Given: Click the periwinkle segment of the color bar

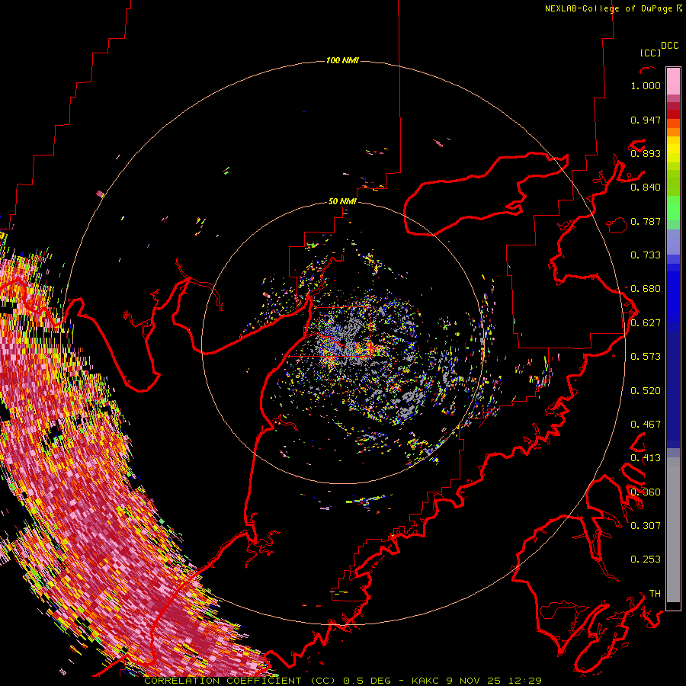Looking at the screenshot, I should (673, 242).
